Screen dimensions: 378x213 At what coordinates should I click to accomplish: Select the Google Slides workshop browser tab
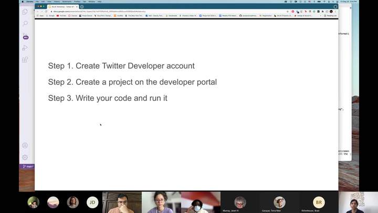(x=63, y=7)
